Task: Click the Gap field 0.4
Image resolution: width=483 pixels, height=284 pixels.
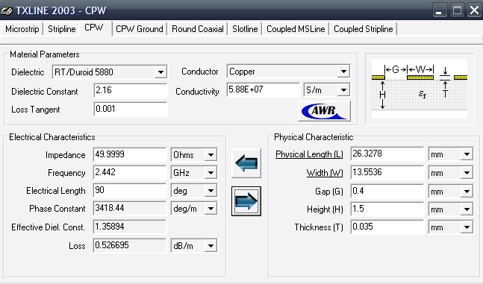Action: point(387,192)
